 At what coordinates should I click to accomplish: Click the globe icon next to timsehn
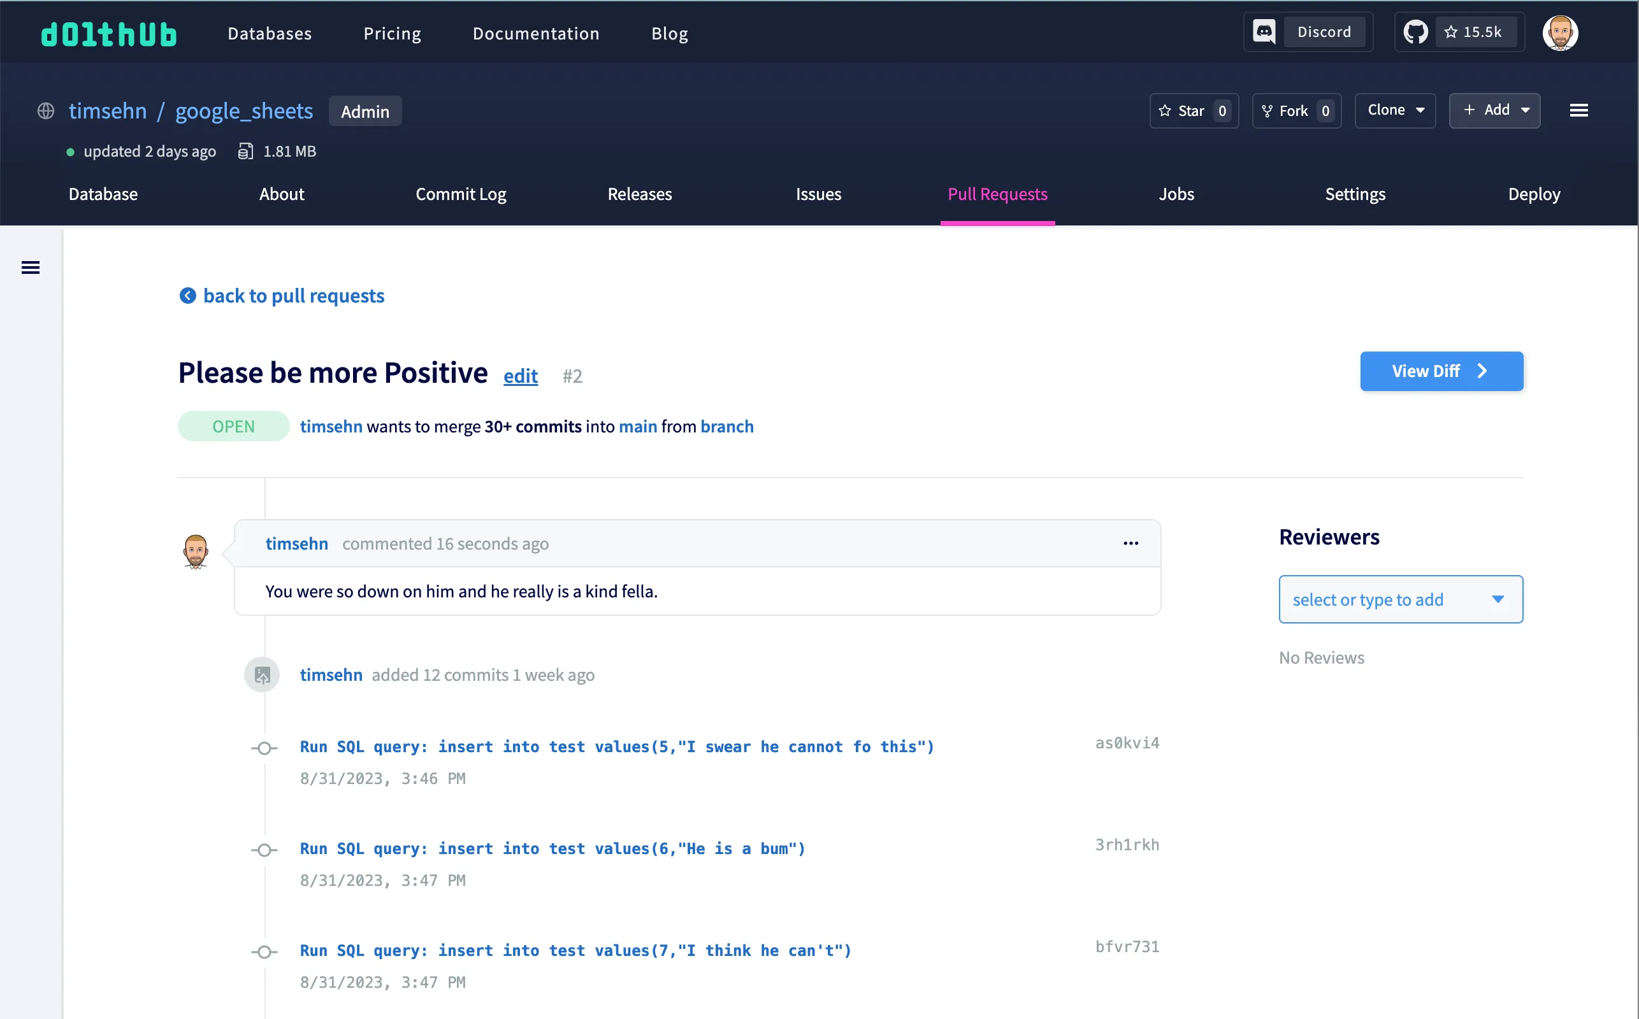point(46,111)
